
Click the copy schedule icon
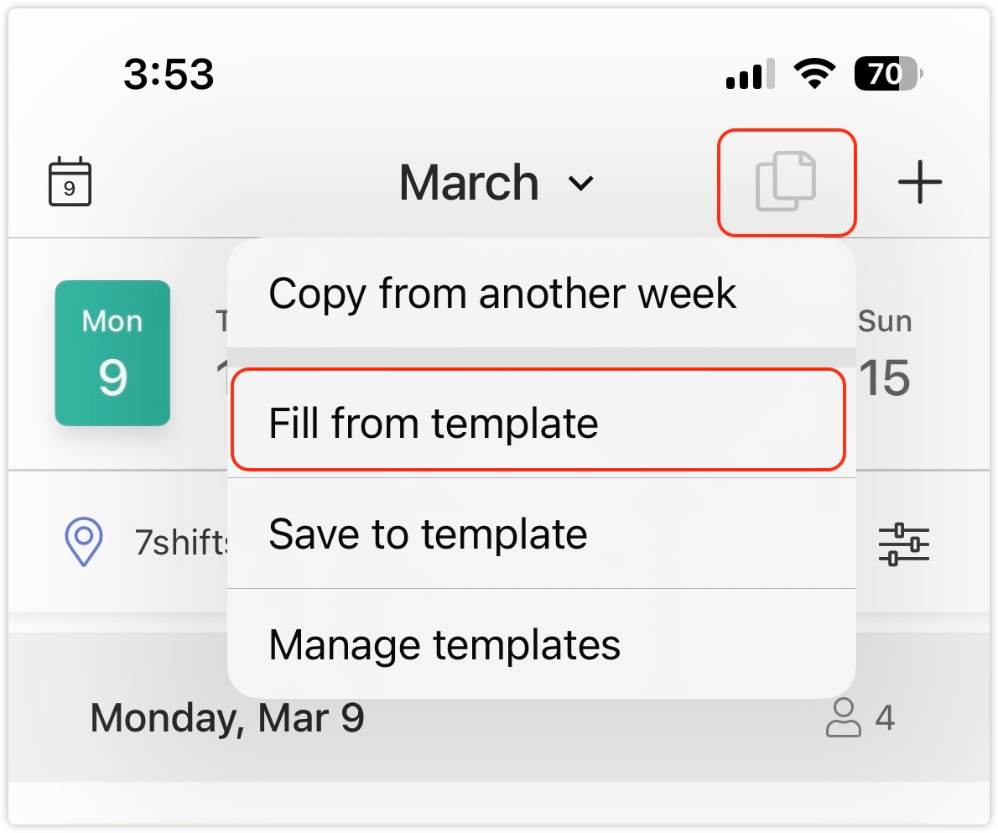786,181
